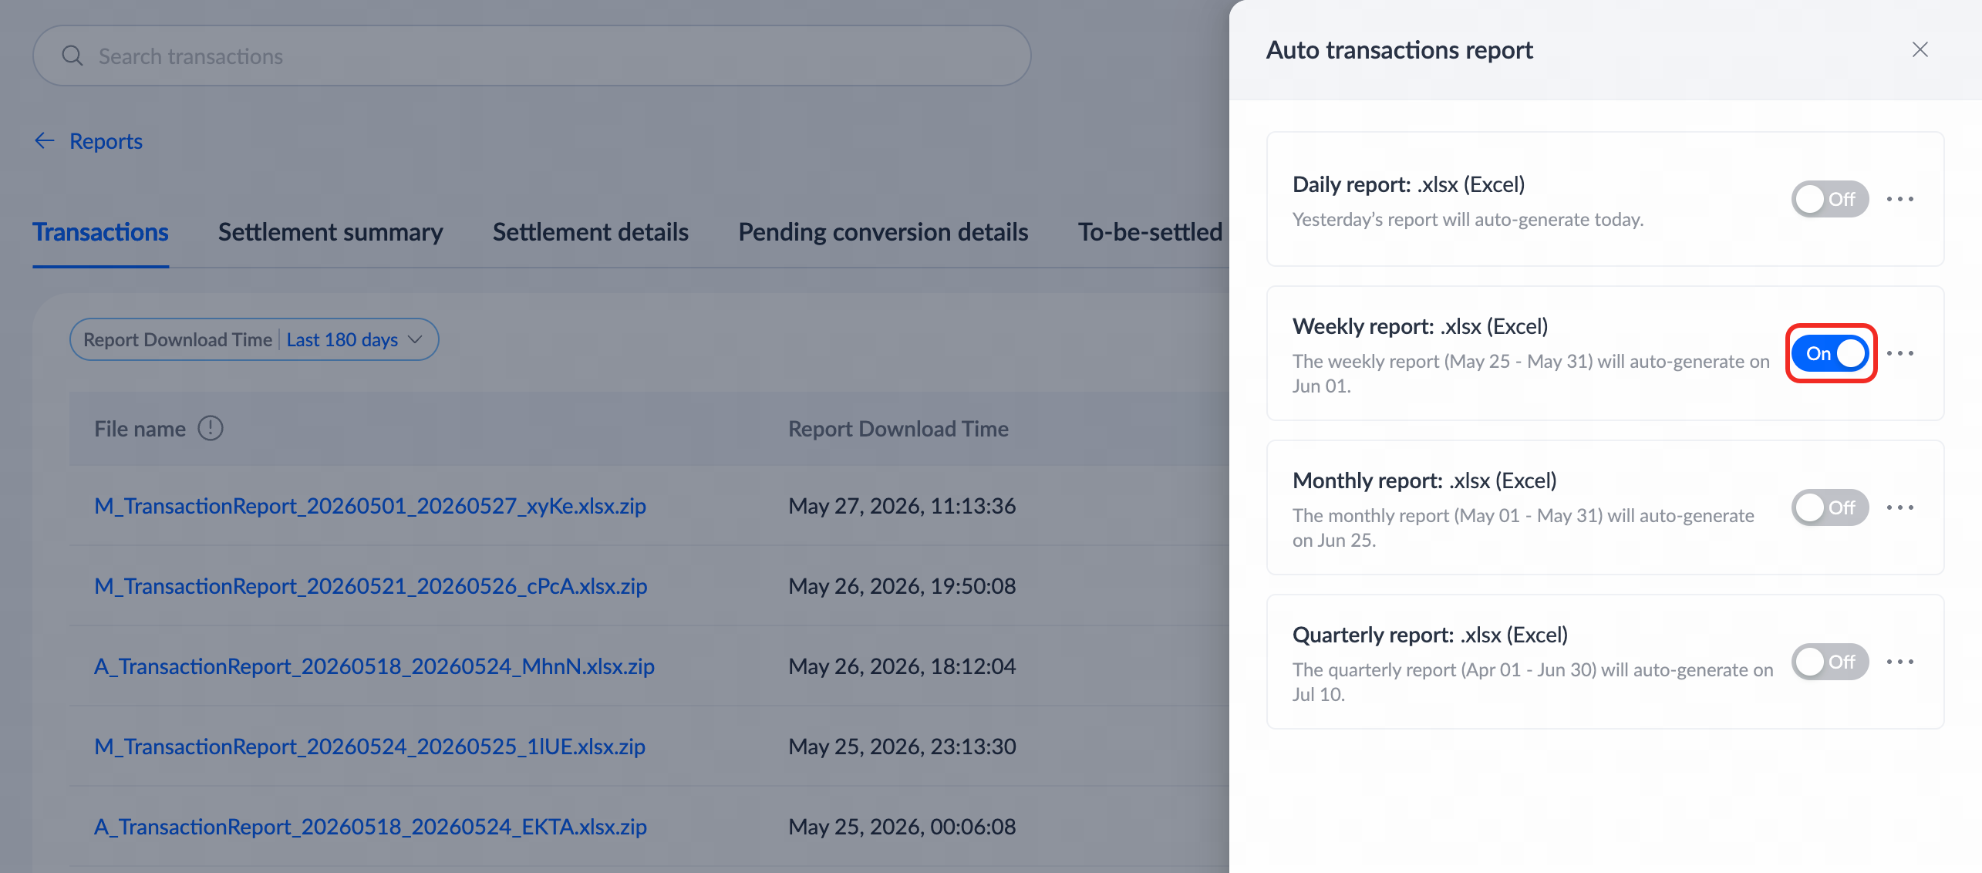This screenshot has height=873, width=1982.
Task: Go back to Reports
Action: coord(106,141)
